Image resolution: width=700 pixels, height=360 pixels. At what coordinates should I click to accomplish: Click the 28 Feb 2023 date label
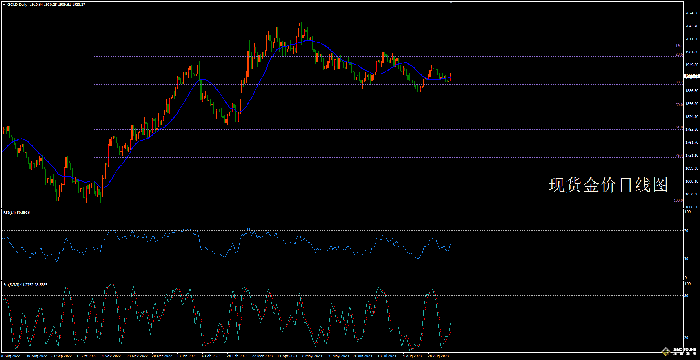tap(237, 356)
